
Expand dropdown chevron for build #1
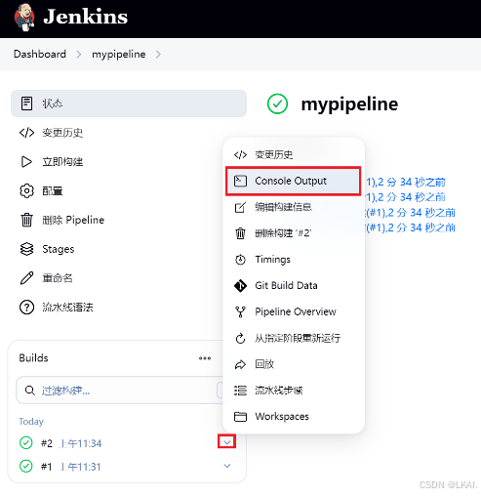click(227, 466)
